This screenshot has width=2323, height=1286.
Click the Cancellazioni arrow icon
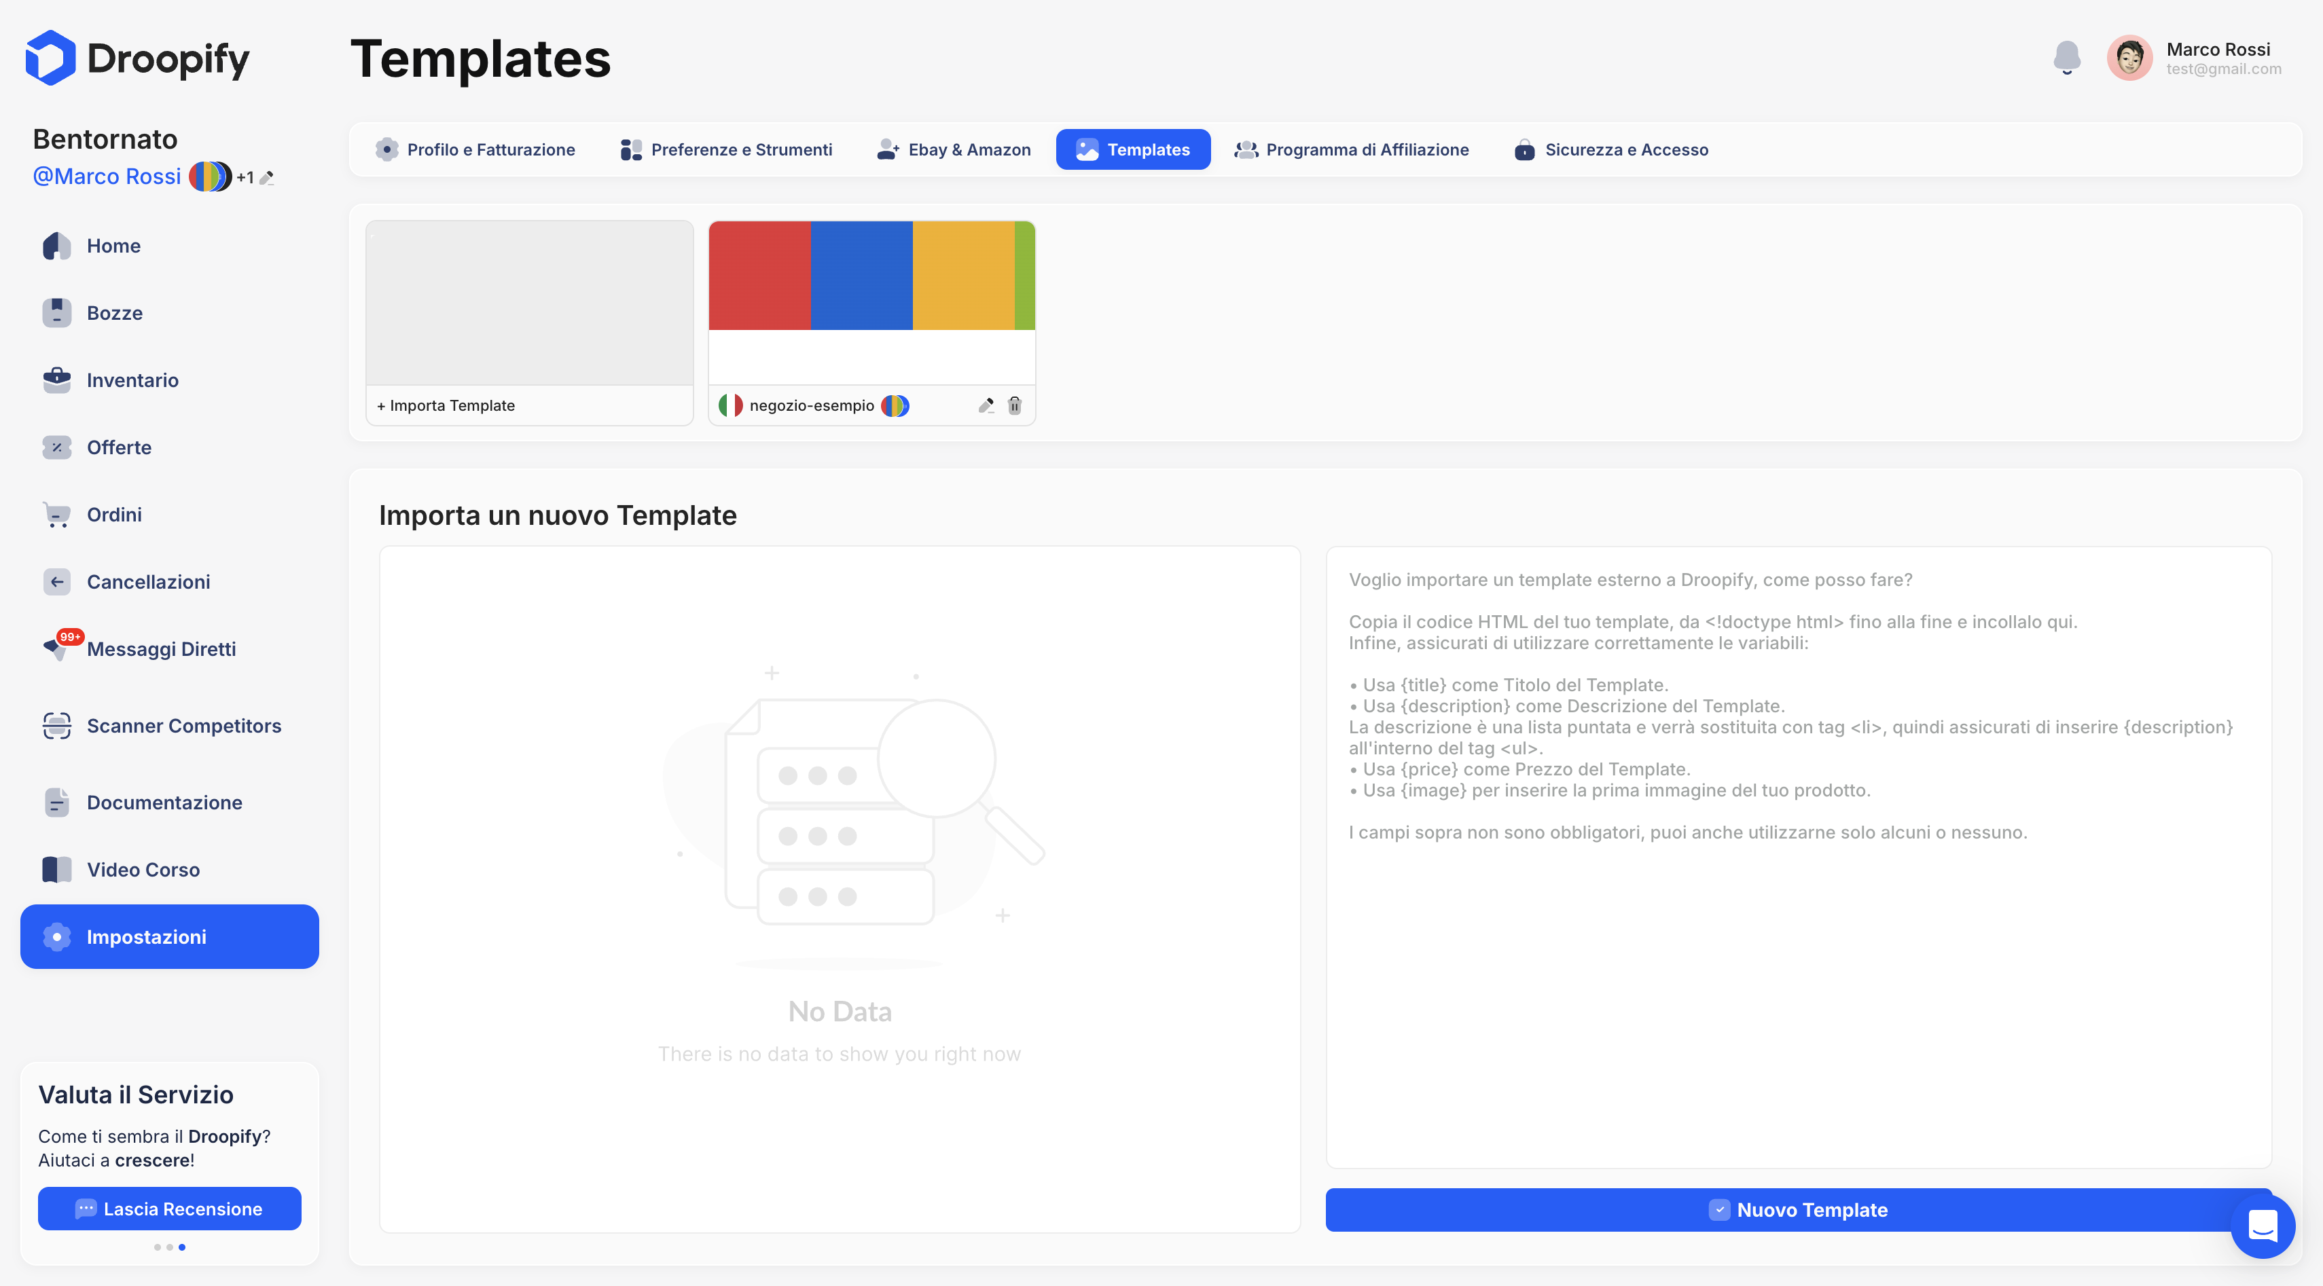click(57, 581)
